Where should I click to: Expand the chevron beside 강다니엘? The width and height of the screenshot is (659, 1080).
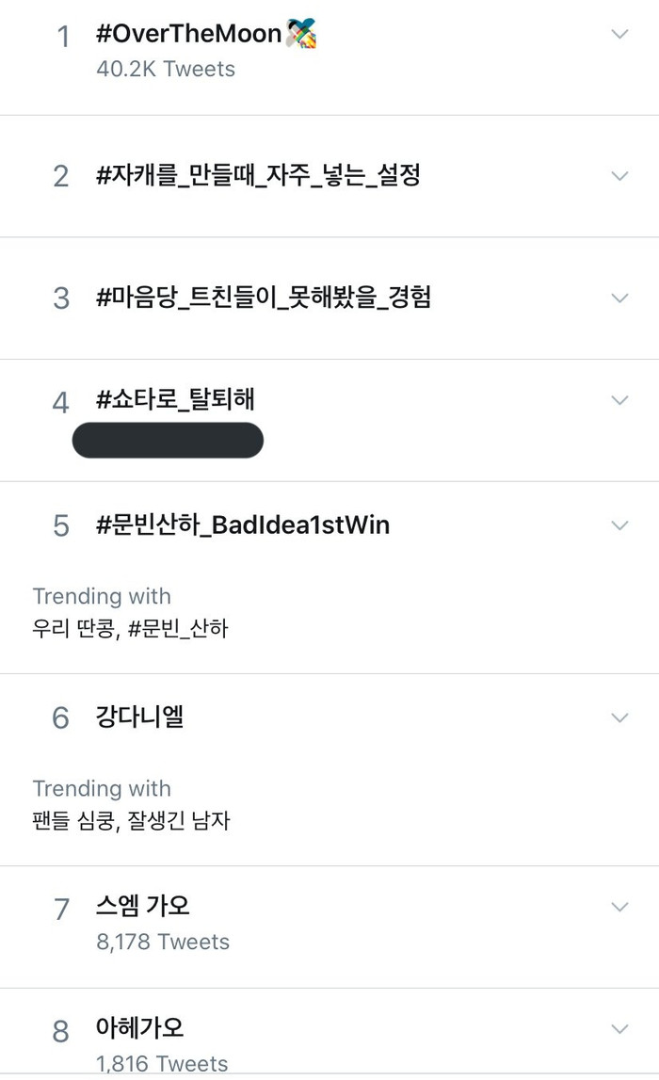(x=619, y=717)
